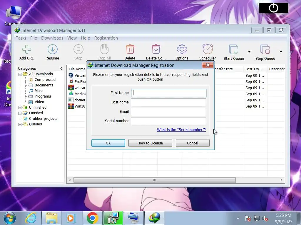Click the IDM taskbar icon

click(154, 218)
